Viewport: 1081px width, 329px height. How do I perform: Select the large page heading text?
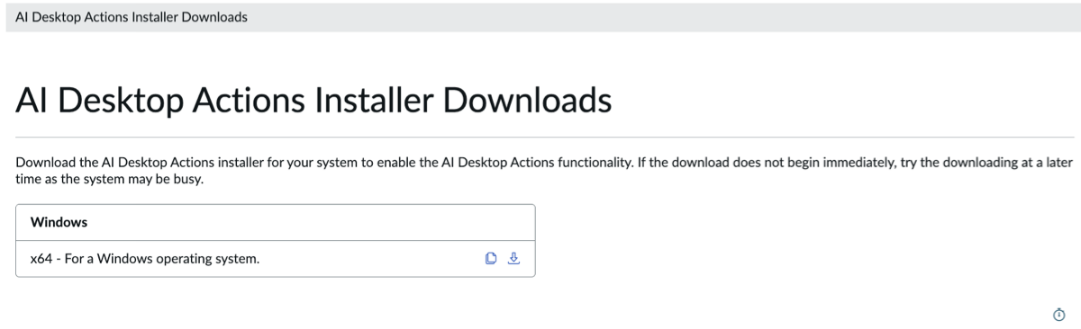coord(313,100)
